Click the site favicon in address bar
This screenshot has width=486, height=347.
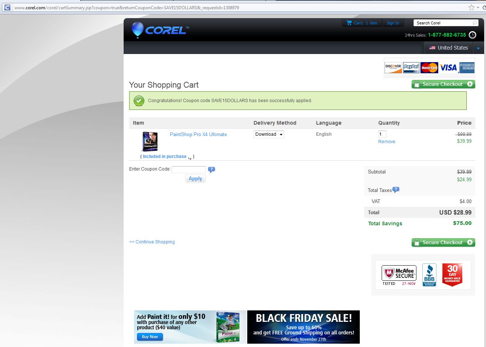pyautogui.click(x=7, y=7)
